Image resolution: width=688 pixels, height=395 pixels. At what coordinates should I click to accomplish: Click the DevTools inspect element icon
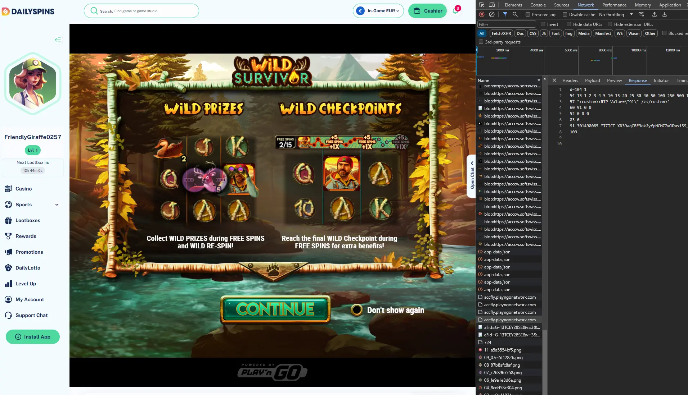[482, 5]
